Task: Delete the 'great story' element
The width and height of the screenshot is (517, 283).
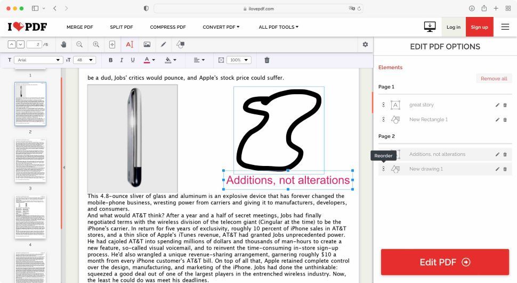Action: coord(505,105)
